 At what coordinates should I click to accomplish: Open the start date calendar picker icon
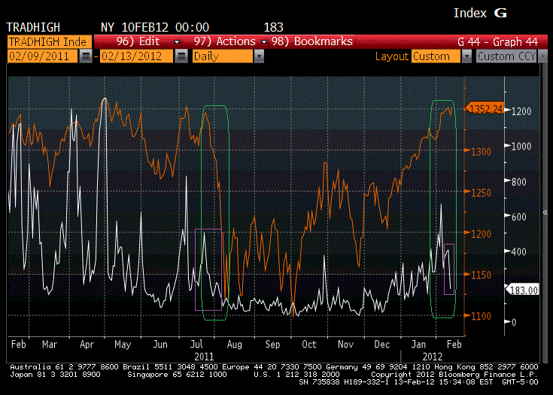point(86,56)
